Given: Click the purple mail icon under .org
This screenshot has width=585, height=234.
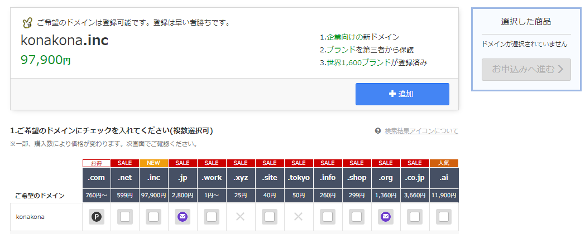Looking at the screenshot, I should click(386, 217).
